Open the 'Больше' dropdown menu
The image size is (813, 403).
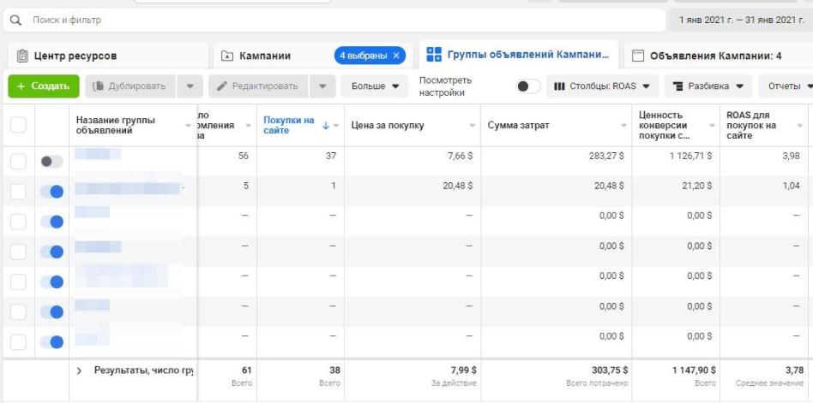pyautogui.click(x=374, y=86)
